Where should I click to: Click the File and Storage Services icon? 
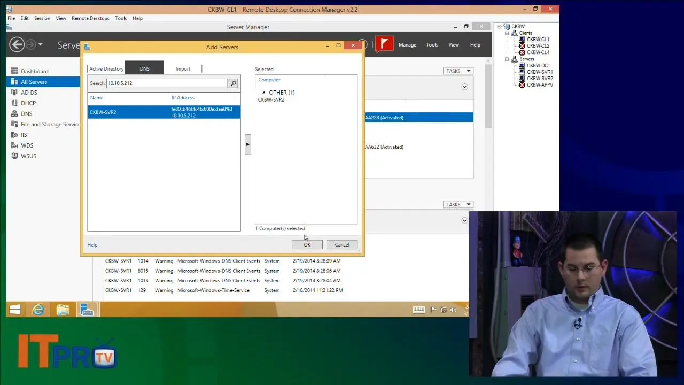pyautogui.click(x=14, y=124)
